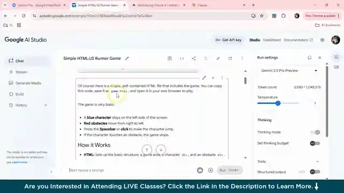Click the compare mode icon in toolbar
Image resolution: width=344 pixels, height=193 pixels.
click(x=170, y=58)
